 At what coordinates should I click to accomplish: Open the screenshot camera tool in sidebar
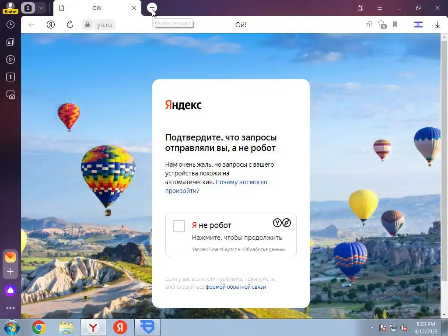(10, 95)
